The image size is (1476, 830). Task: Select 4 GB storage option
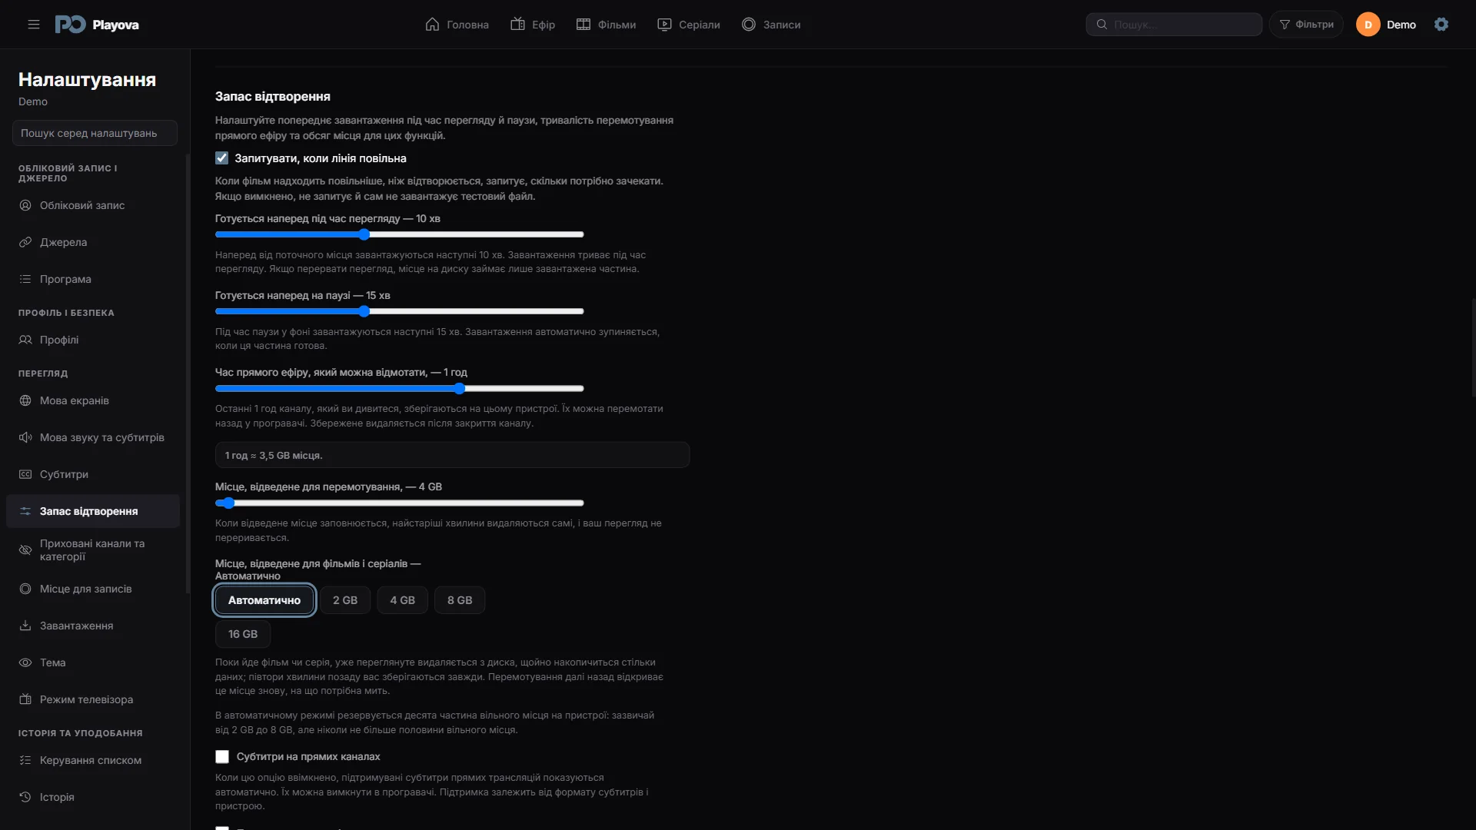(402, 600)
